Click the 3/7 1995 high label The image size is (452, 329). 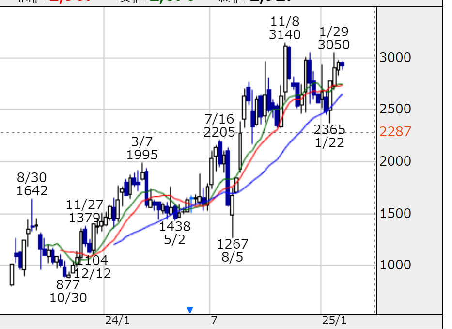point(142,148)
